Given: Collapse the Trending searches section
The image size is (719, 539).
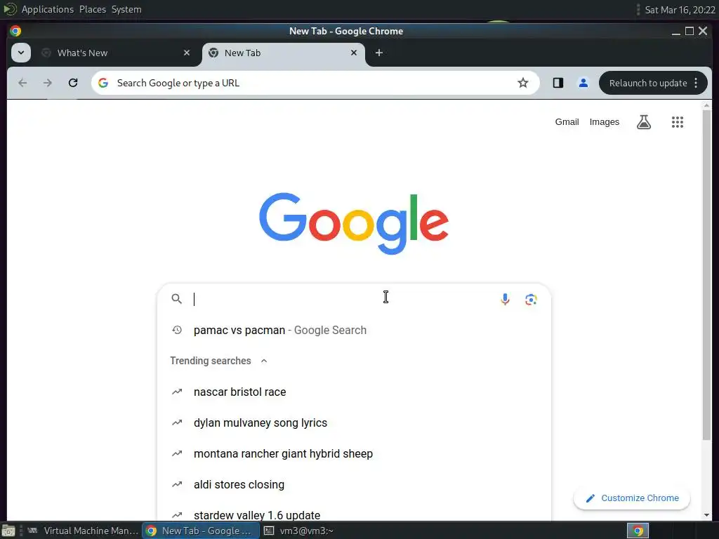Looking at the screenshot, I should (x=264, y=361).
